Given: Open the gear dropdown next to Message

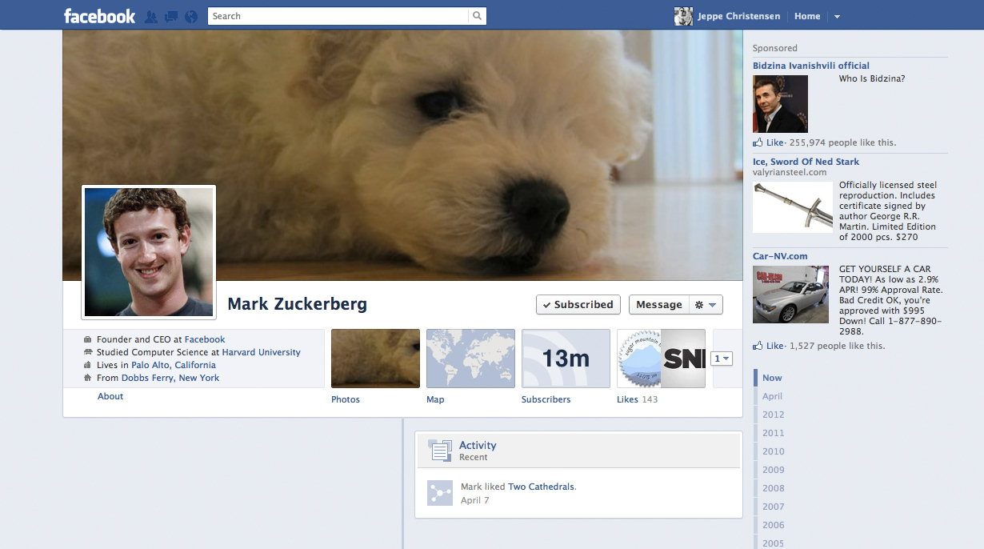Looking at the screenshot, I should point(706,305).
